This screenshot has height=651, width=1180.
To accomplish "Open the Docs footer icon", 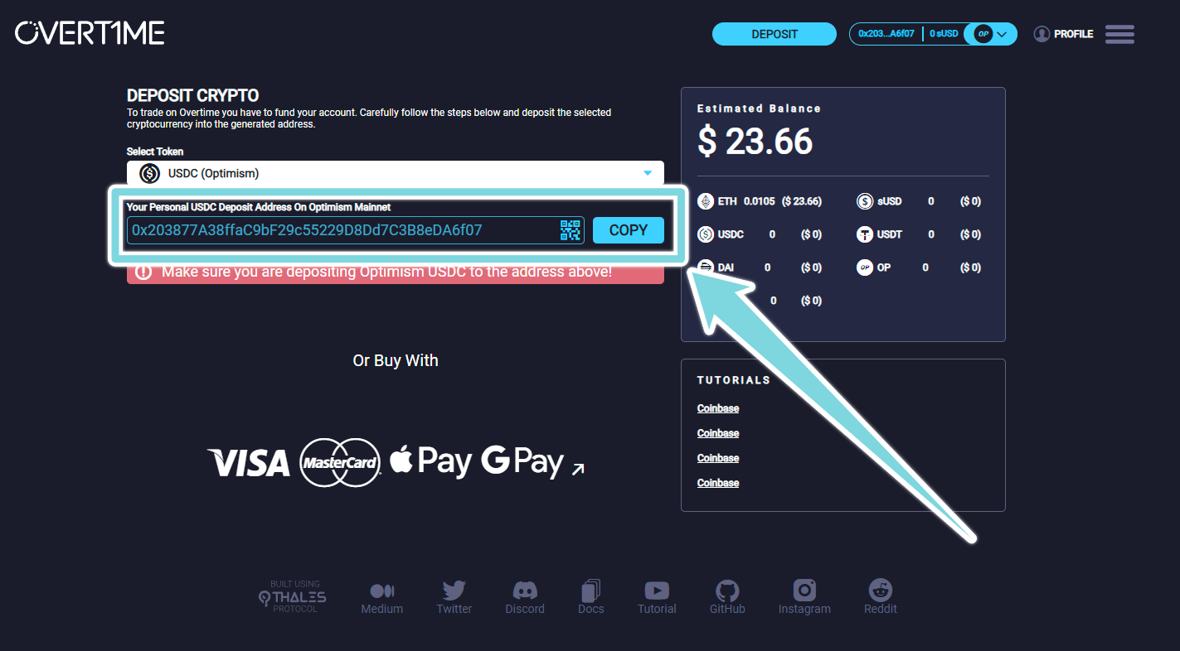I will coord(590,591).
